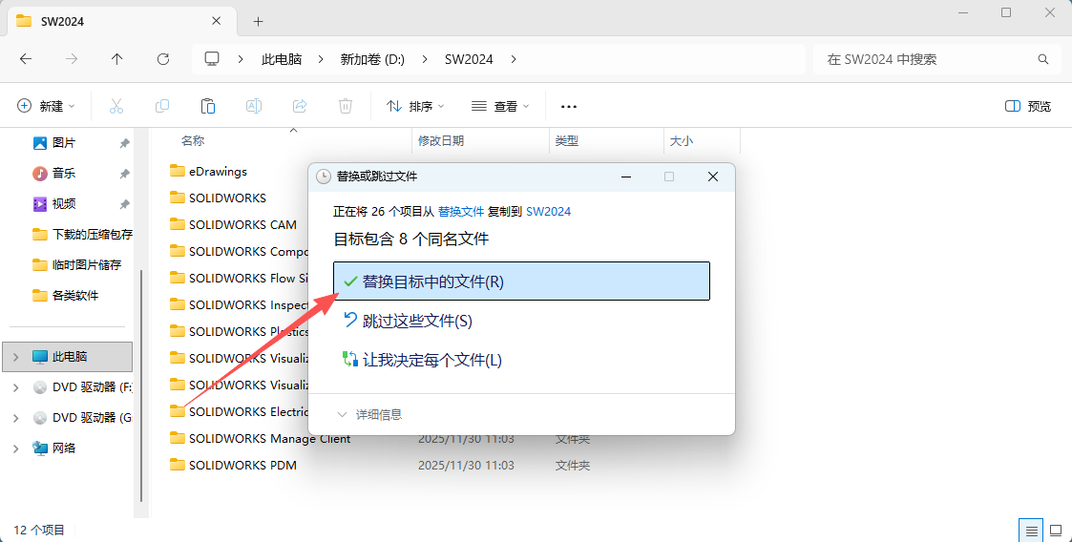Screen dimensions: 1072x542
Task: Click the SW2024 destination link in dialog
Action: click(x=548, y=211)
